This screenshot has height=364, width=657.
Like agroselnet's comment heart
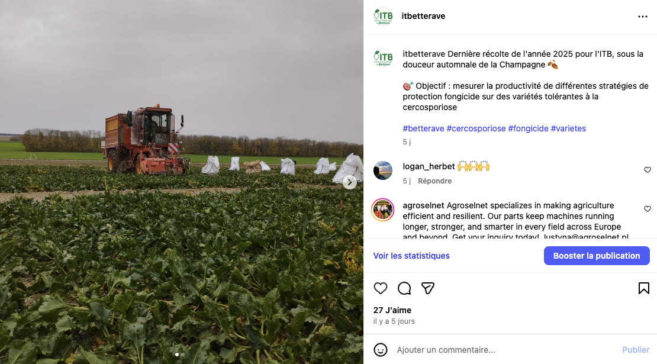pyautogui.click(x=648, y=208)
